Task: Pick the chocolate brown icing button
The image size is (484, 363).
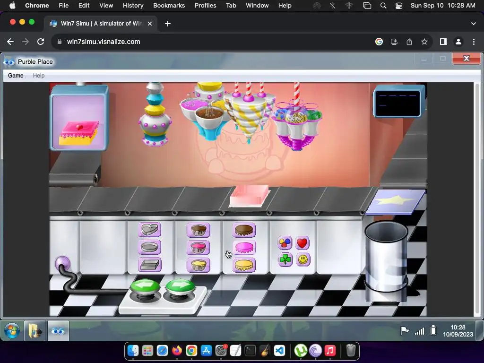Action: click(x=244, y=230)
